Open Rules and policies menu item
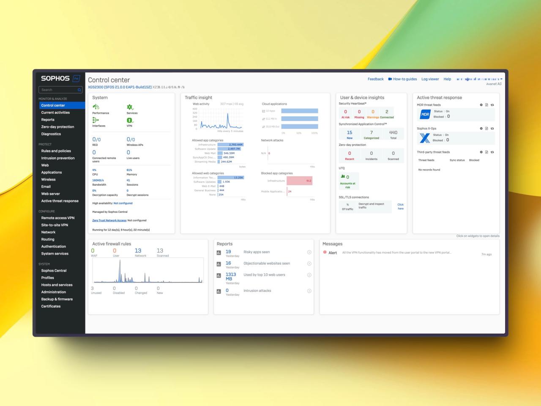 [x=56, y=151]
